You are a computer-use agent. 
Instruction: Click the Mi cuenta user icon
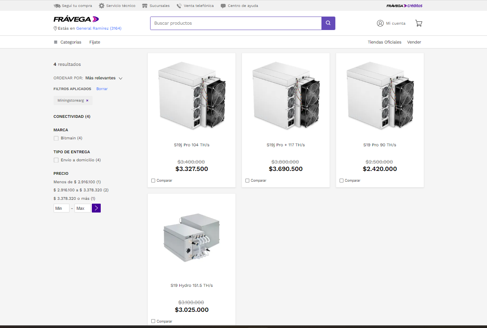coord(380,23)
